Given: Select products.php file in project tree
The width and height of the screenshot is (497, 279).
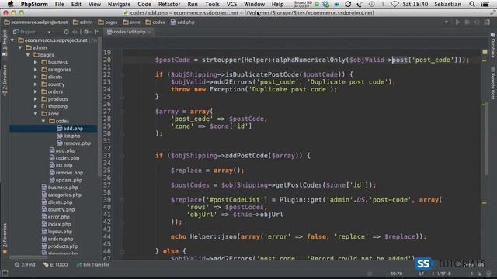Looking at the screenshot, I should click(60, 246).
